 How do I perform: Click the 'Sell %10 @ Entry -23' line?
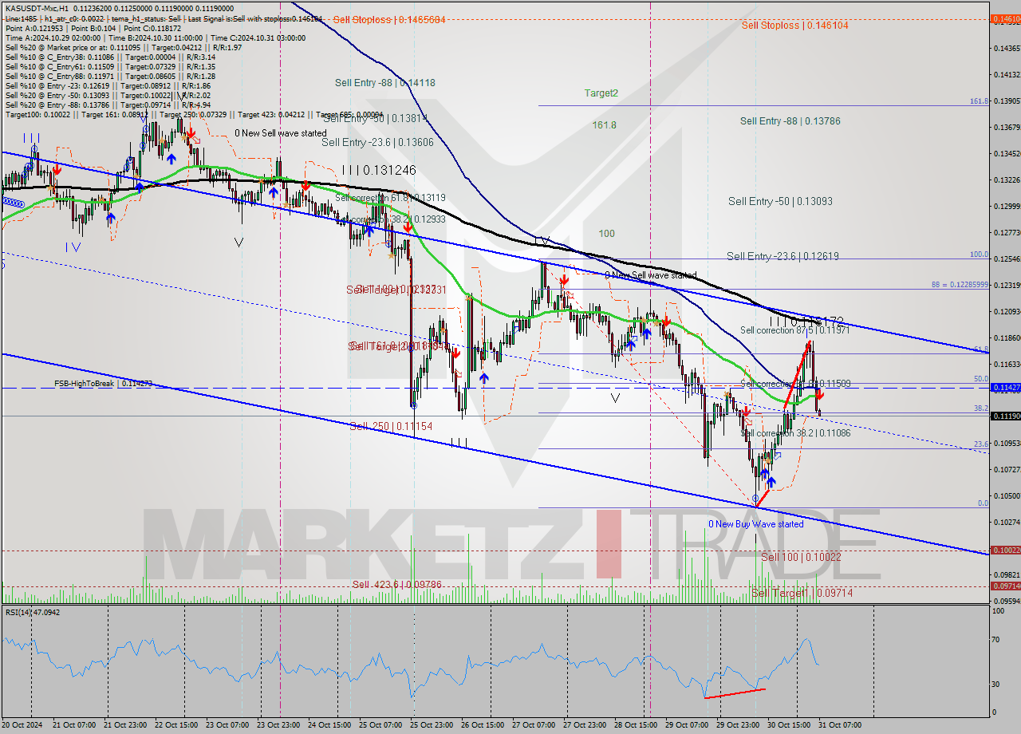click(108, 85)
